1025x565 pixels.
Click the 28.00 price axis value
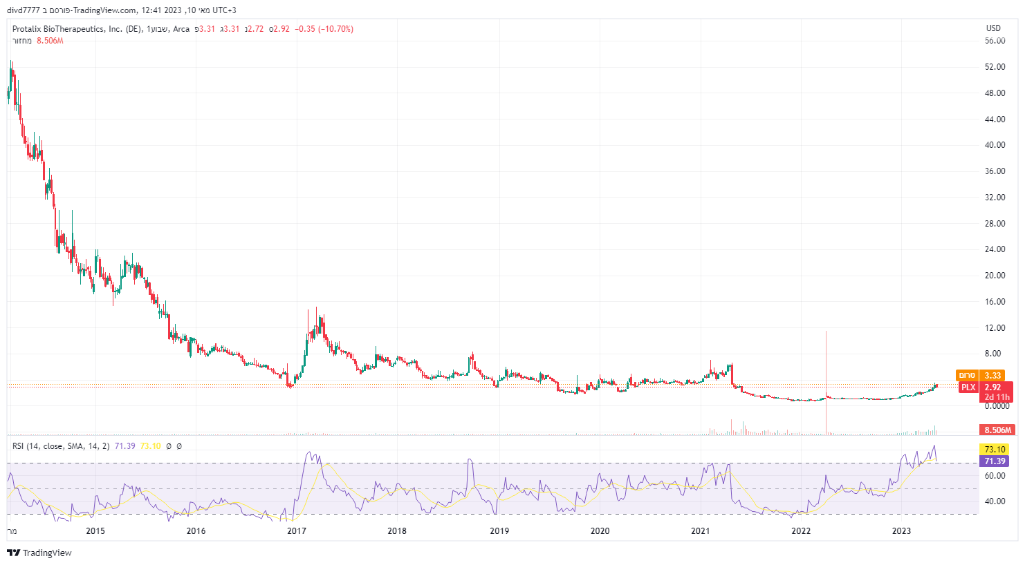tap(995, 224)
